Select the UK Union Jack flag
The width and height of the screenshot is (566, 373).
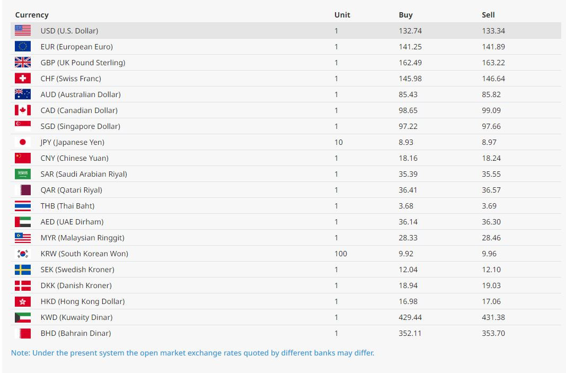click(x=23, y=63)
